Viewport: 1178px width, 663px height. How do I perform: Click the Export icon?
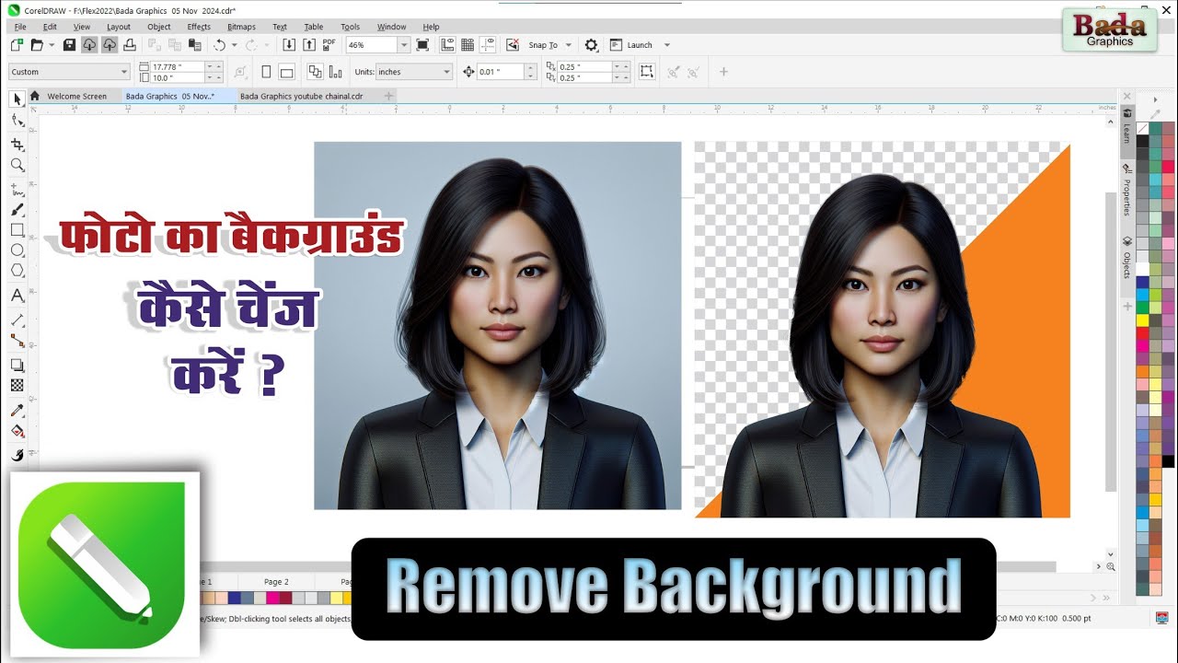coord(308,44)
